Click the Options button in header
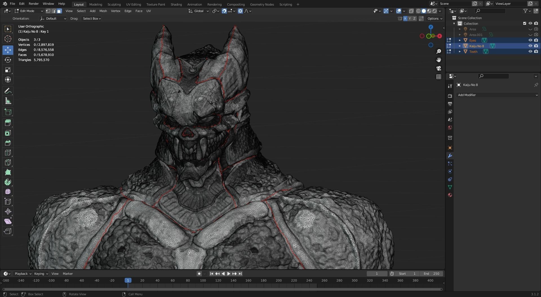The width and height of the screenshot is (541, 297). tap(435, 19)
